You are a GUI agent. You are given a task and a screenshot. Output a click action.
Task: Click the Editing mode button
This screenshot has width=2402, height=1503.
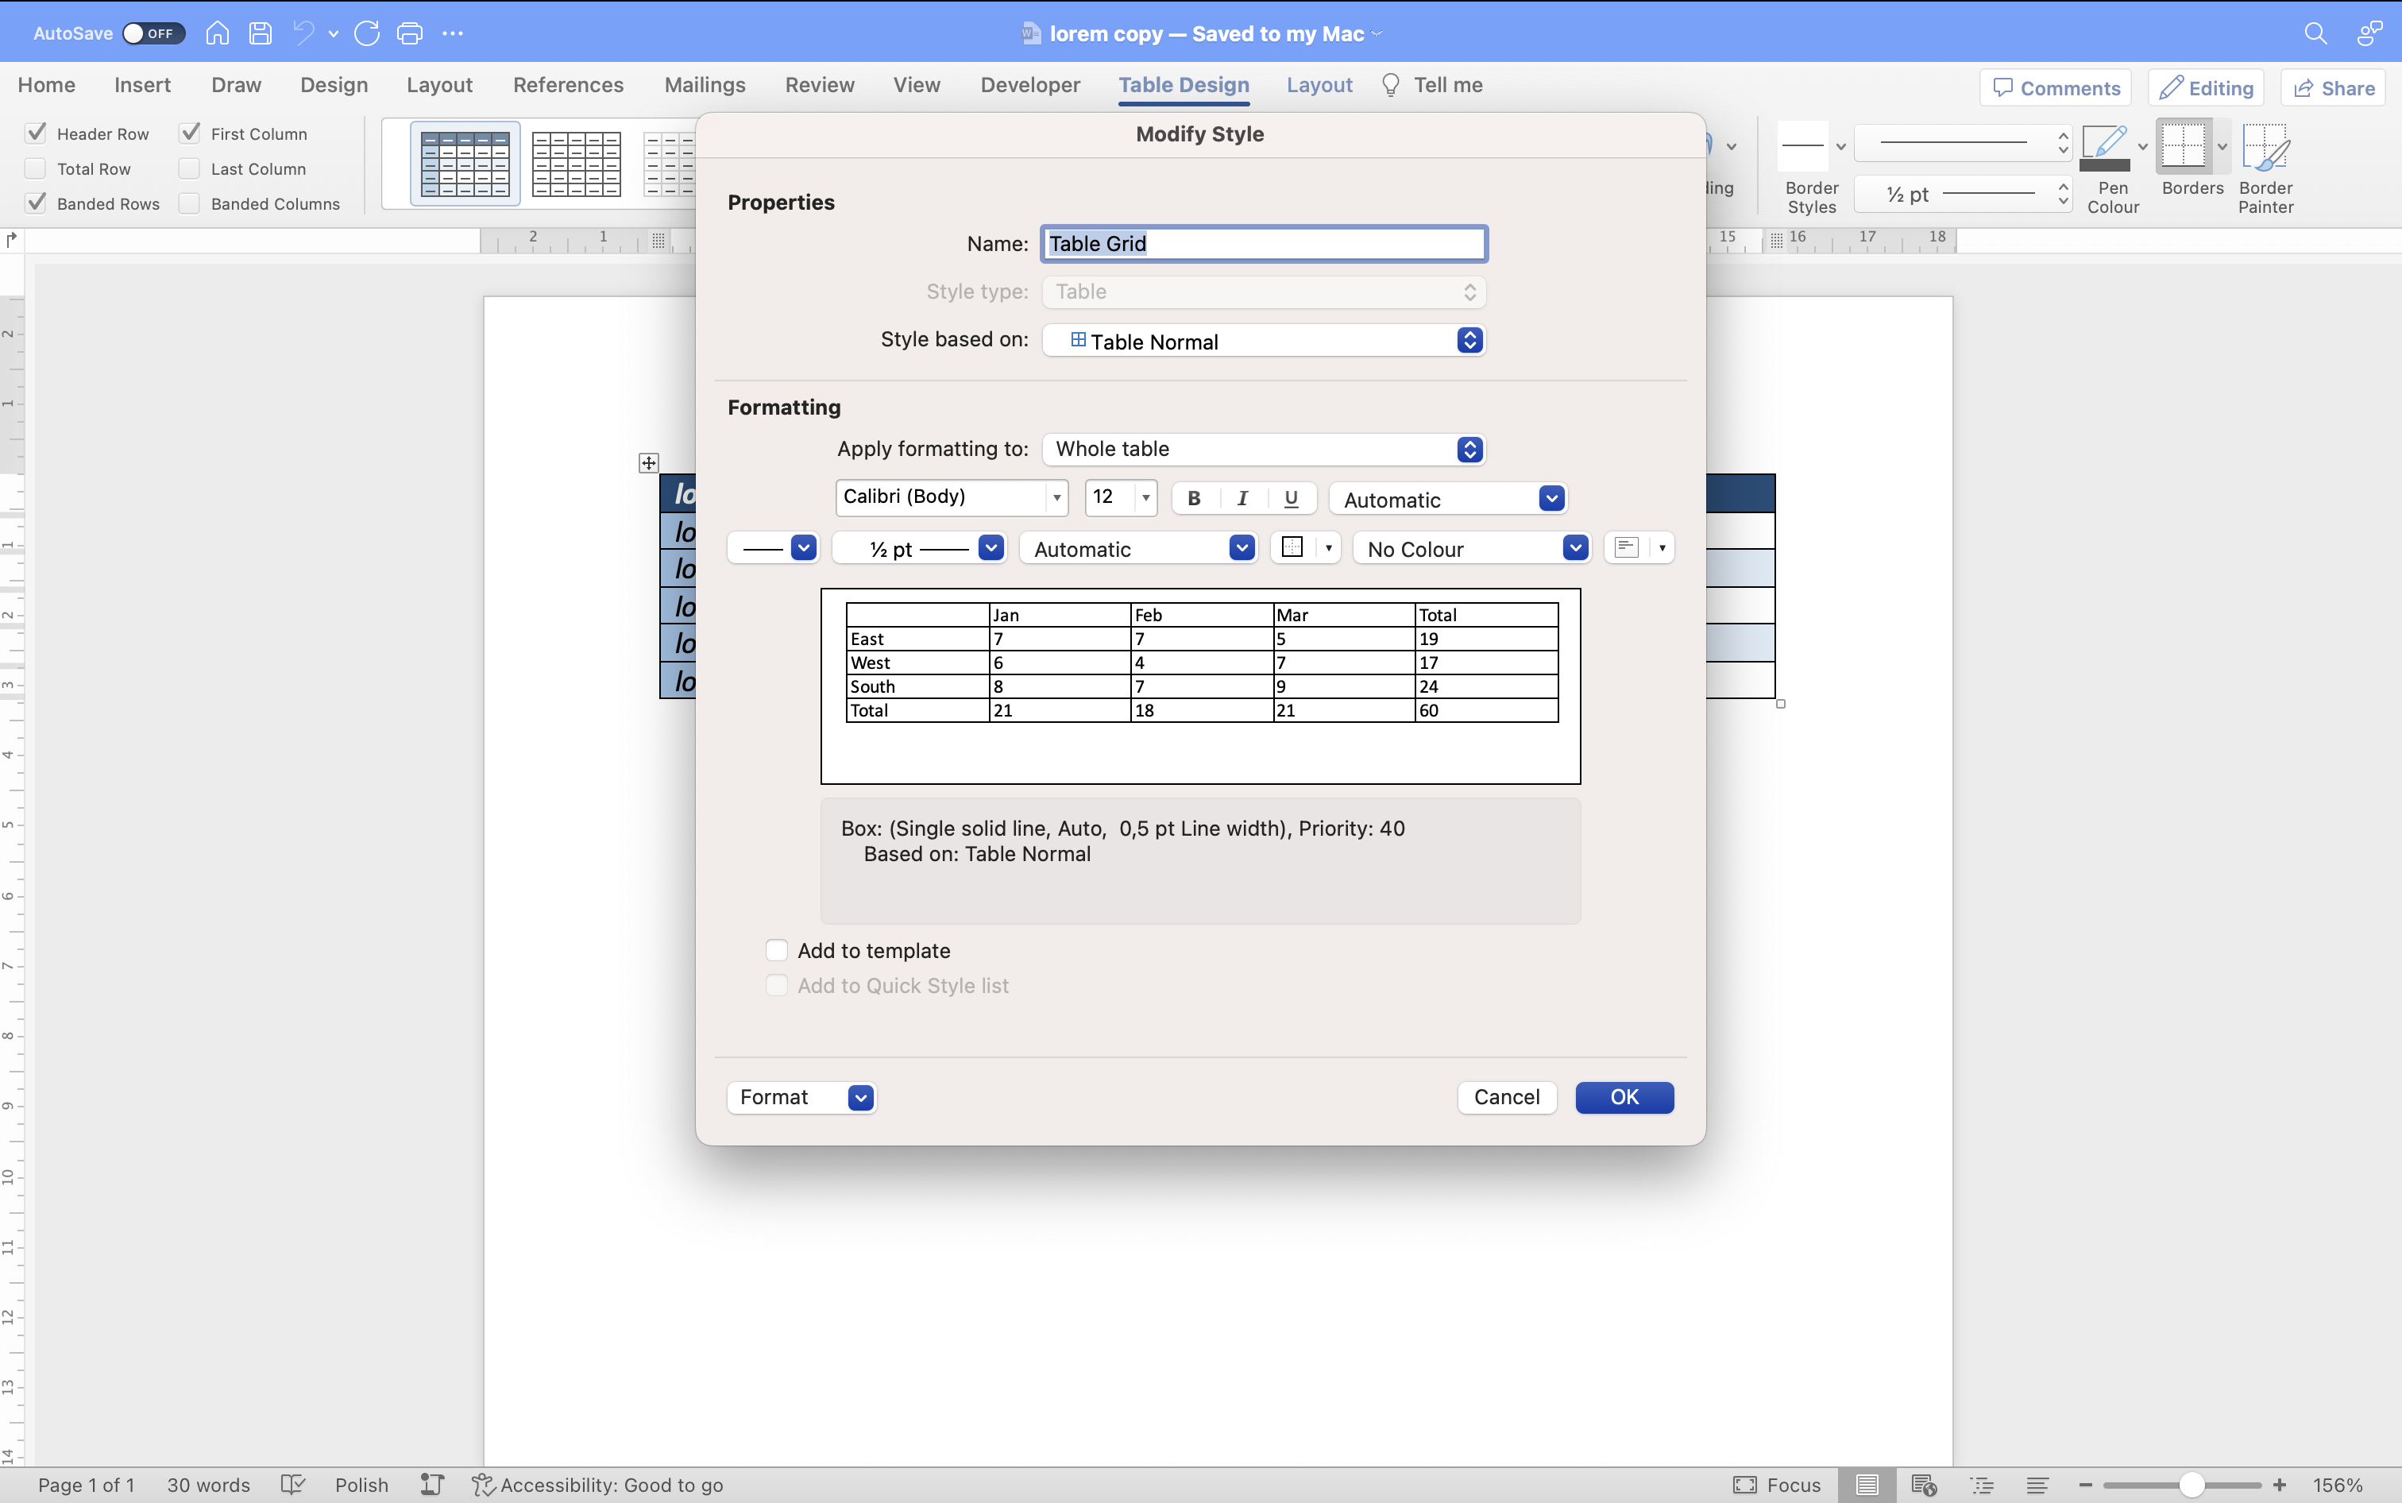pos(2207,87)
